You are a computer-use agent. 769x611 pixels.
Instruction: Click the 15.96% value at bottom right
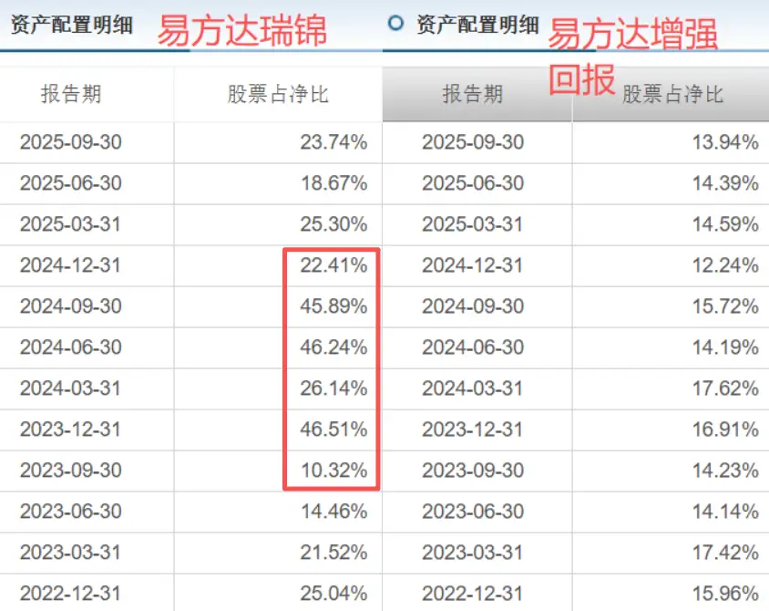pos(727,593)
